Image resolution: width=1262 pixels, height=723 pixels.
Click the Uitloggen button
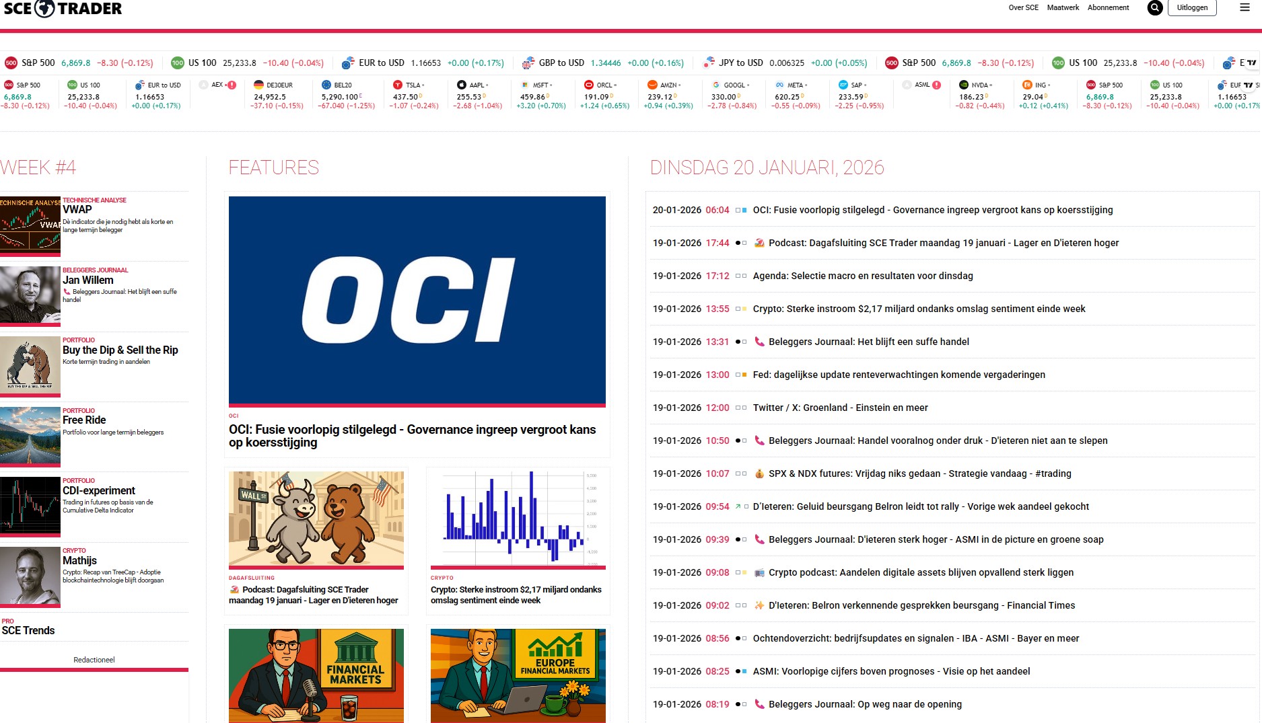(1192, 7)
